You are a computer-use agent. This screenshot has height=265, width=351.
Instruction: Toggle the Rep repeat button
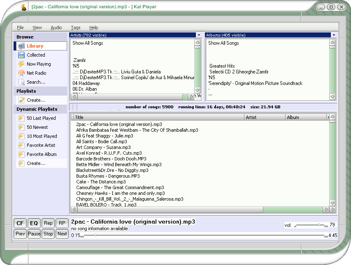point(48,223)
